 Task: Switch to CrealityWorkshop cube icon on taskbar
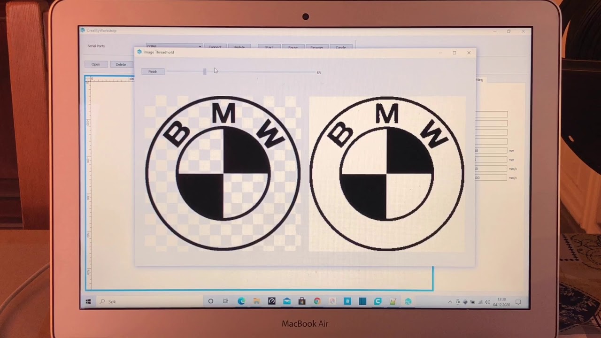(408, 301)
